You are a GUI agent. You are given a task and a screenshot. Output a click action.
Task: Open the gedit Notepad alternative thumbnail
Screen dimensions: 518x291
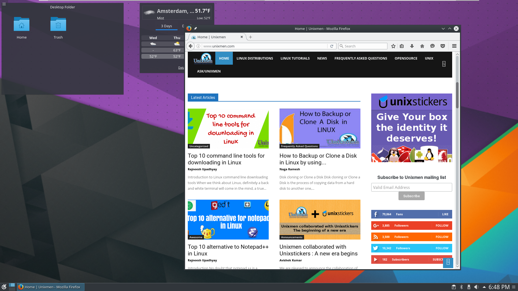click(228, 220)
